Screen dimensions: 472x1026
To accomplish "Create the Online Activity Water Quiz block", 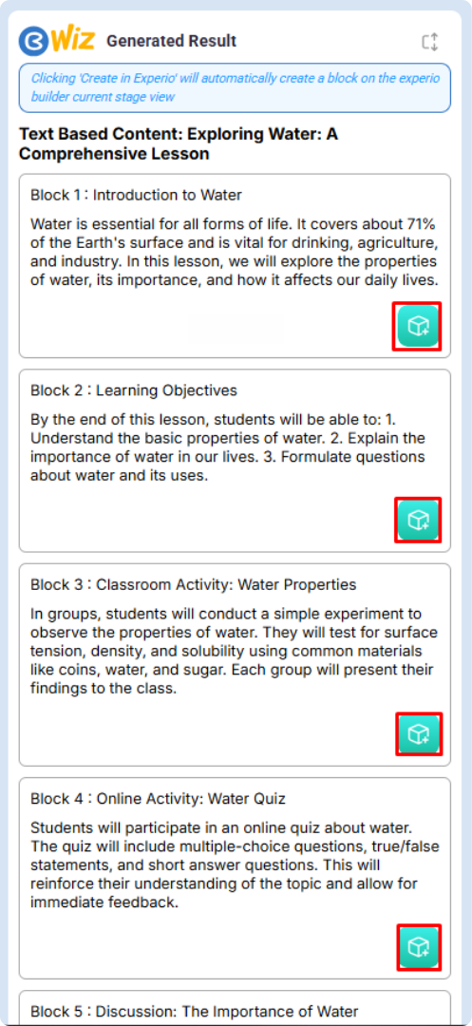I will pyautogui.click(x=417, y=946).
